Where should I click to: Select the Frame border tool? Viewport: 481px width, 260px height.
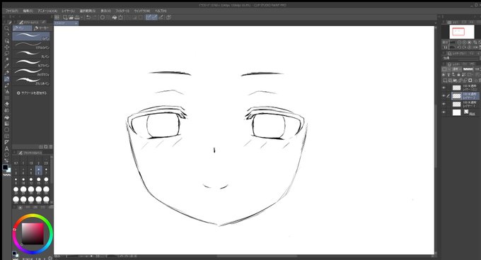point(7,136)
